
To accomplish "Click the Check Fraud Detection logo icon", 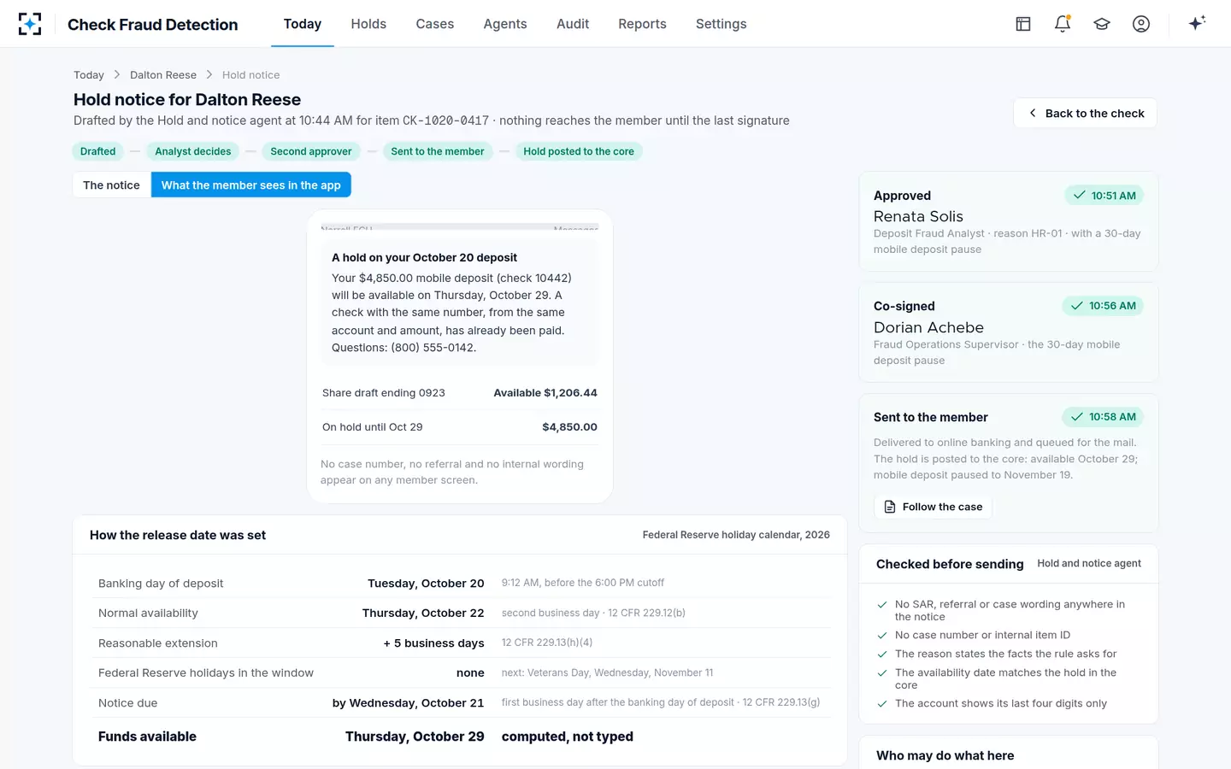I will [30, 24].
